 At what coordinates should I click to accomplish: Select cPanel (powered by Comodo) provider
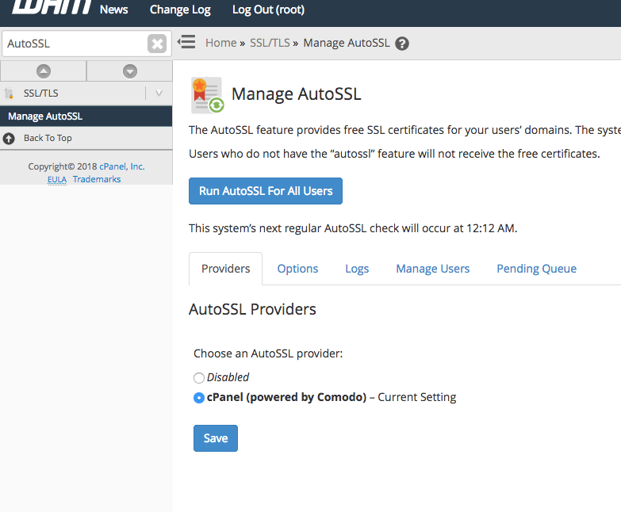pos(199,398)
